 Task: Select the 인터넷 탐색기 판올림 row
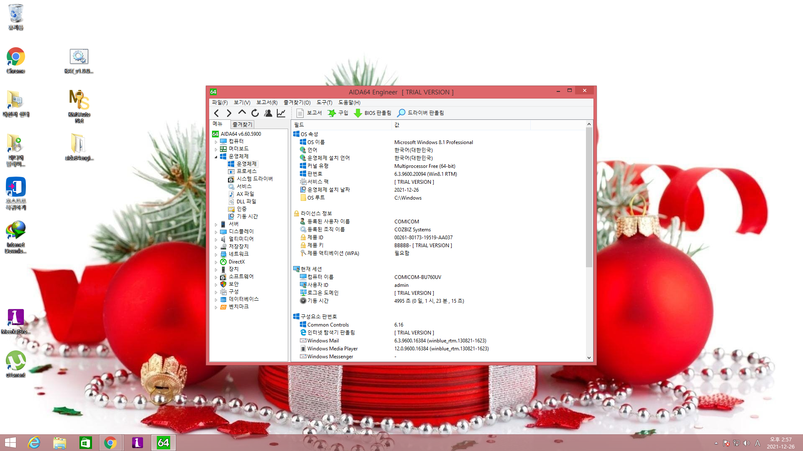(439, 333)
